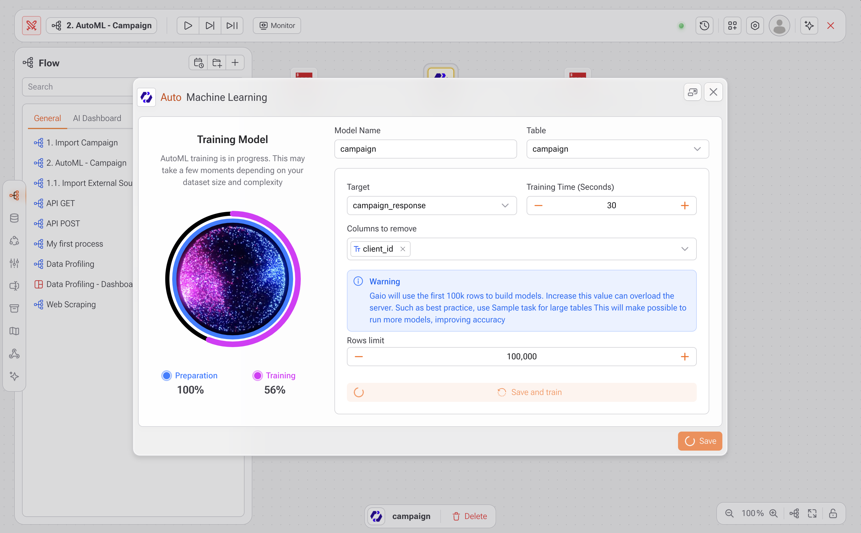Select the Data Profiling flow item
861x533 pixels.
pyautogui.click(x=70, y=264)
